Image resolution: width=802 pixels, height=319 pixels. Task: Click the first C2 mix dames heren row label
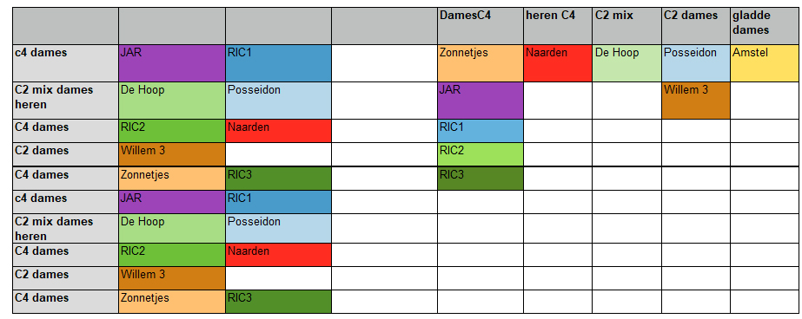click(65, 101)
